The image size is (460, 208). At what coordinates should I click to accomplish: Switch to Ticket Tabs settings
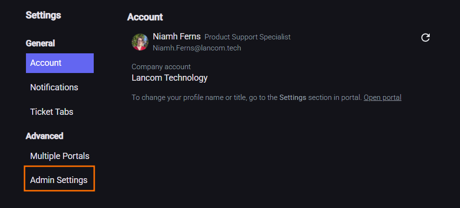(51, 112)
